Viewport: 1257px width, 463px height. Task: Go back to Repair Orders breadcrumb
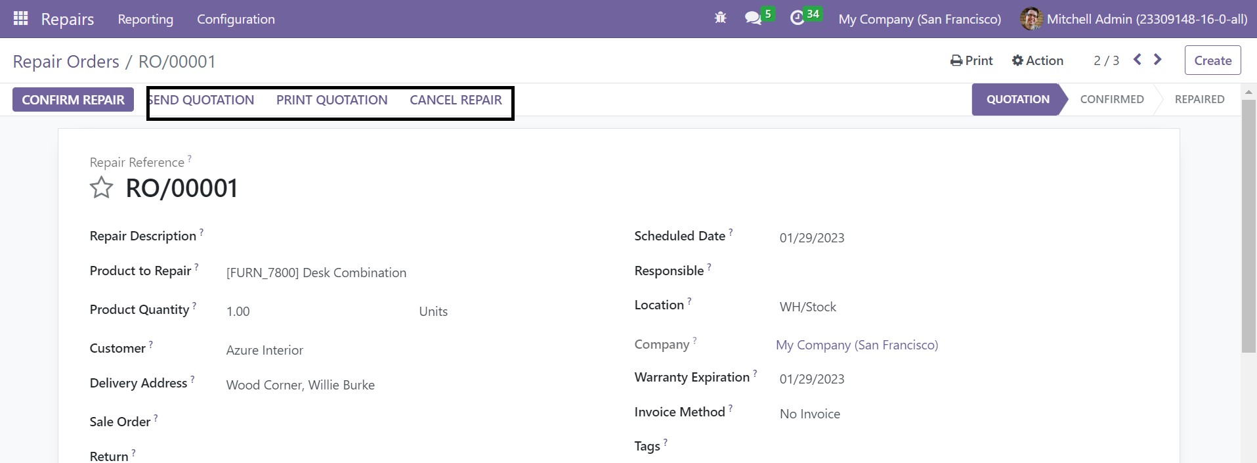click(66, 61)
